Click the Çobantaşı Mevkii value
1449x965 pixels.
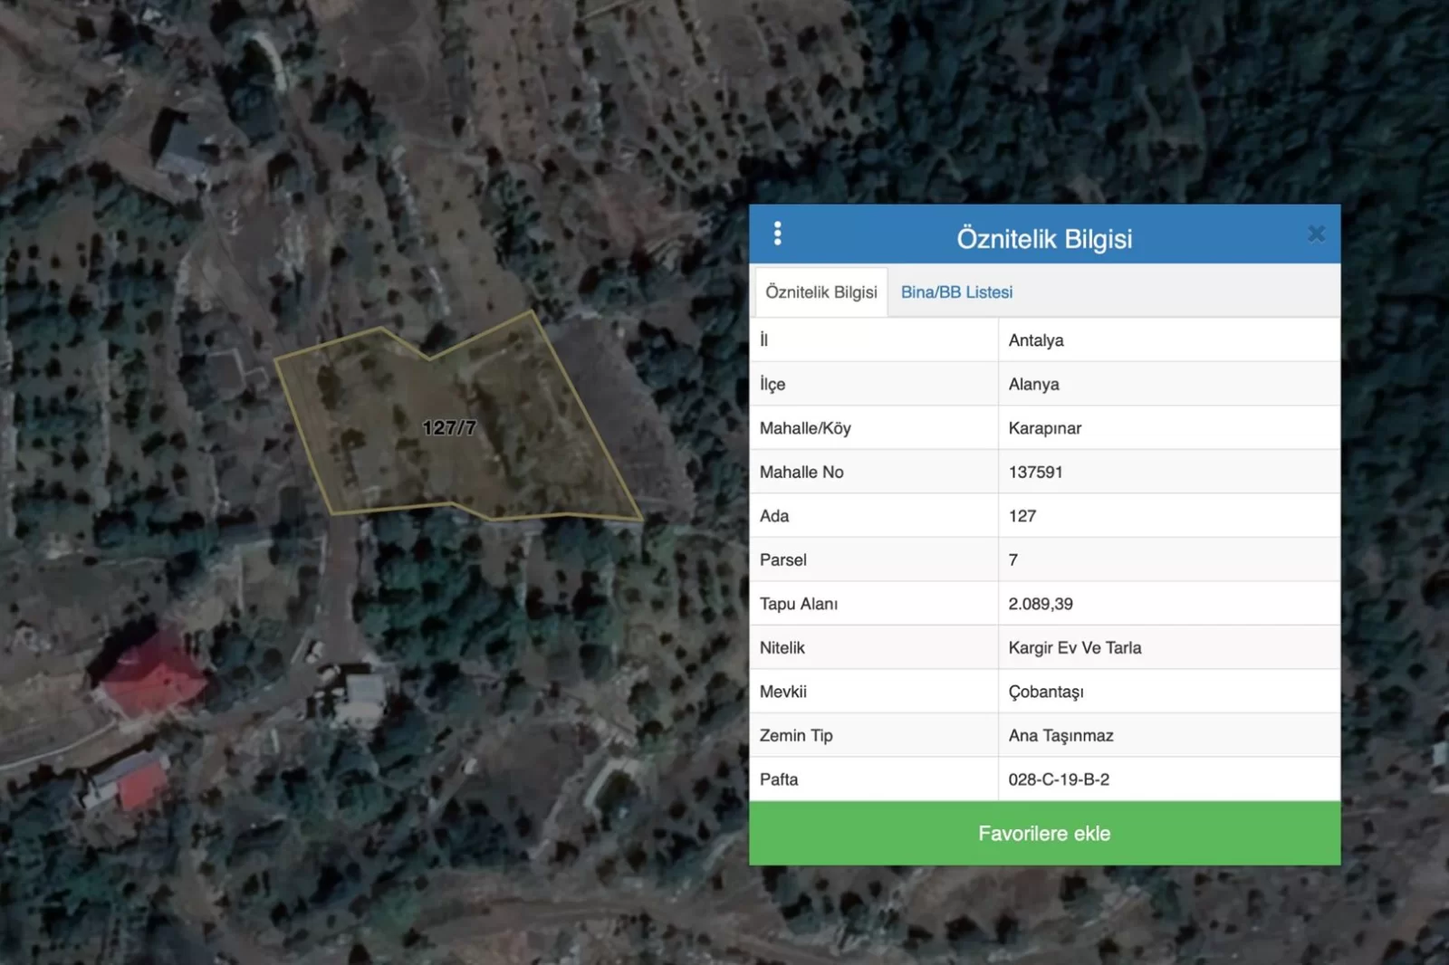[1045, 692]
